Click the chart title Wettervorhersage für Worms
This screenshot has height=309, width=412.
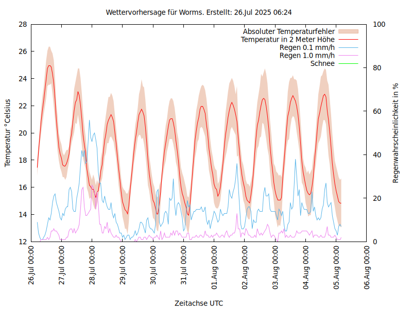[199, 12]
